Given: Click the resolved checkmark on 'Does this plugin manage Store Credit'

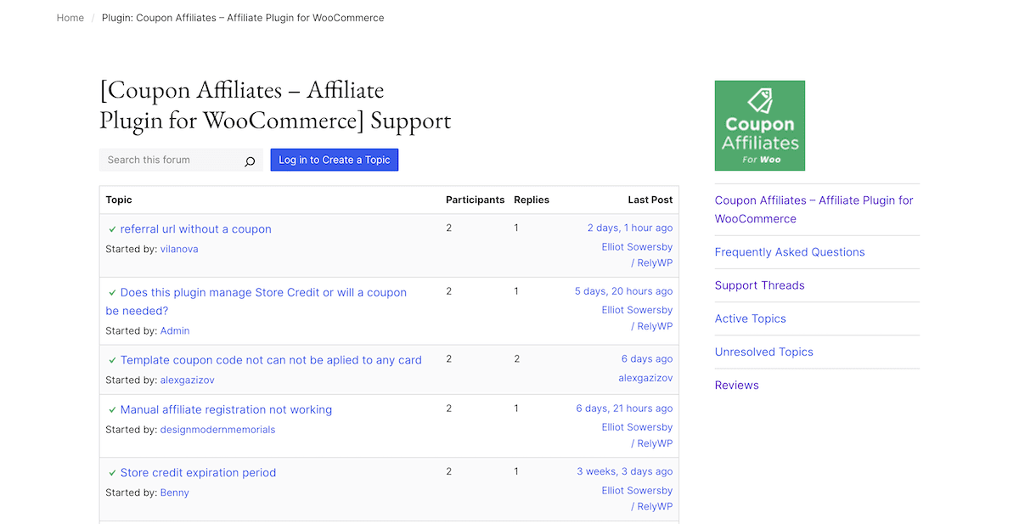Looking at the screenshot, I should pyautogui.click(x=112, y=293).
